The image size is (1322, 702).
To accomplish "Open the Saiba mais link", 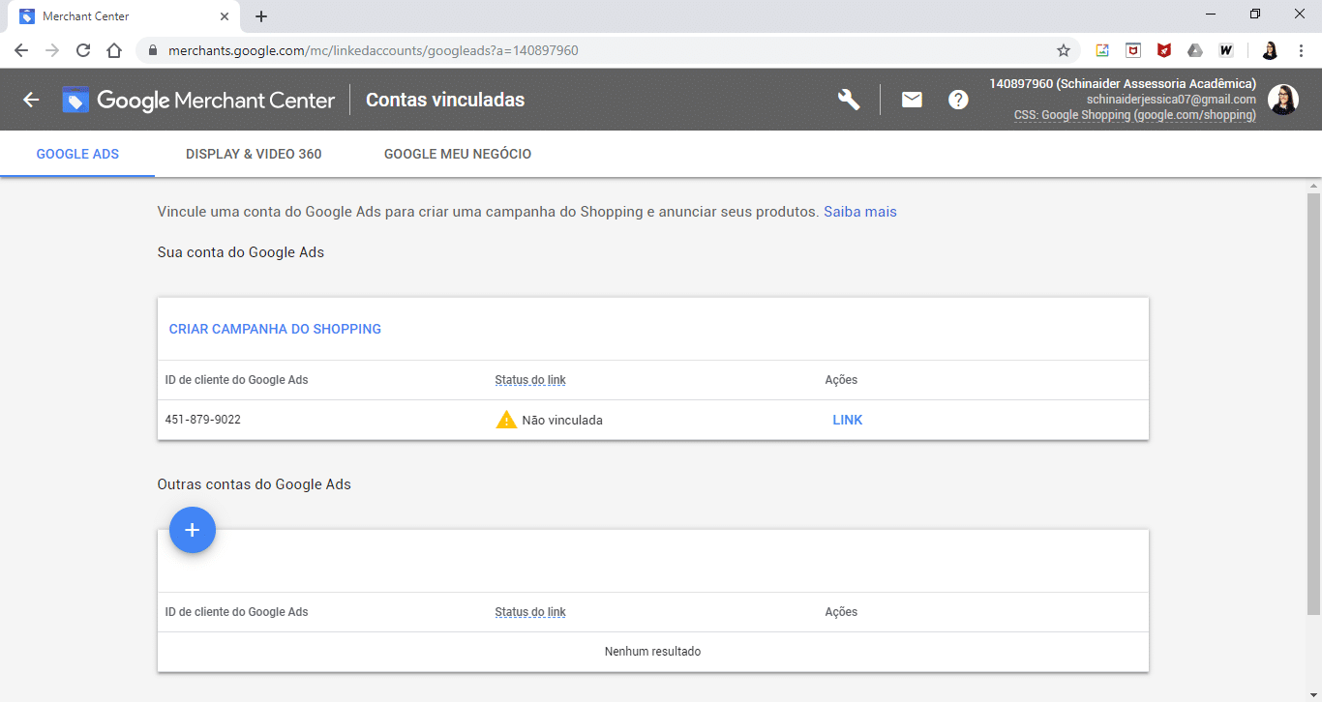I will point(860,211).
